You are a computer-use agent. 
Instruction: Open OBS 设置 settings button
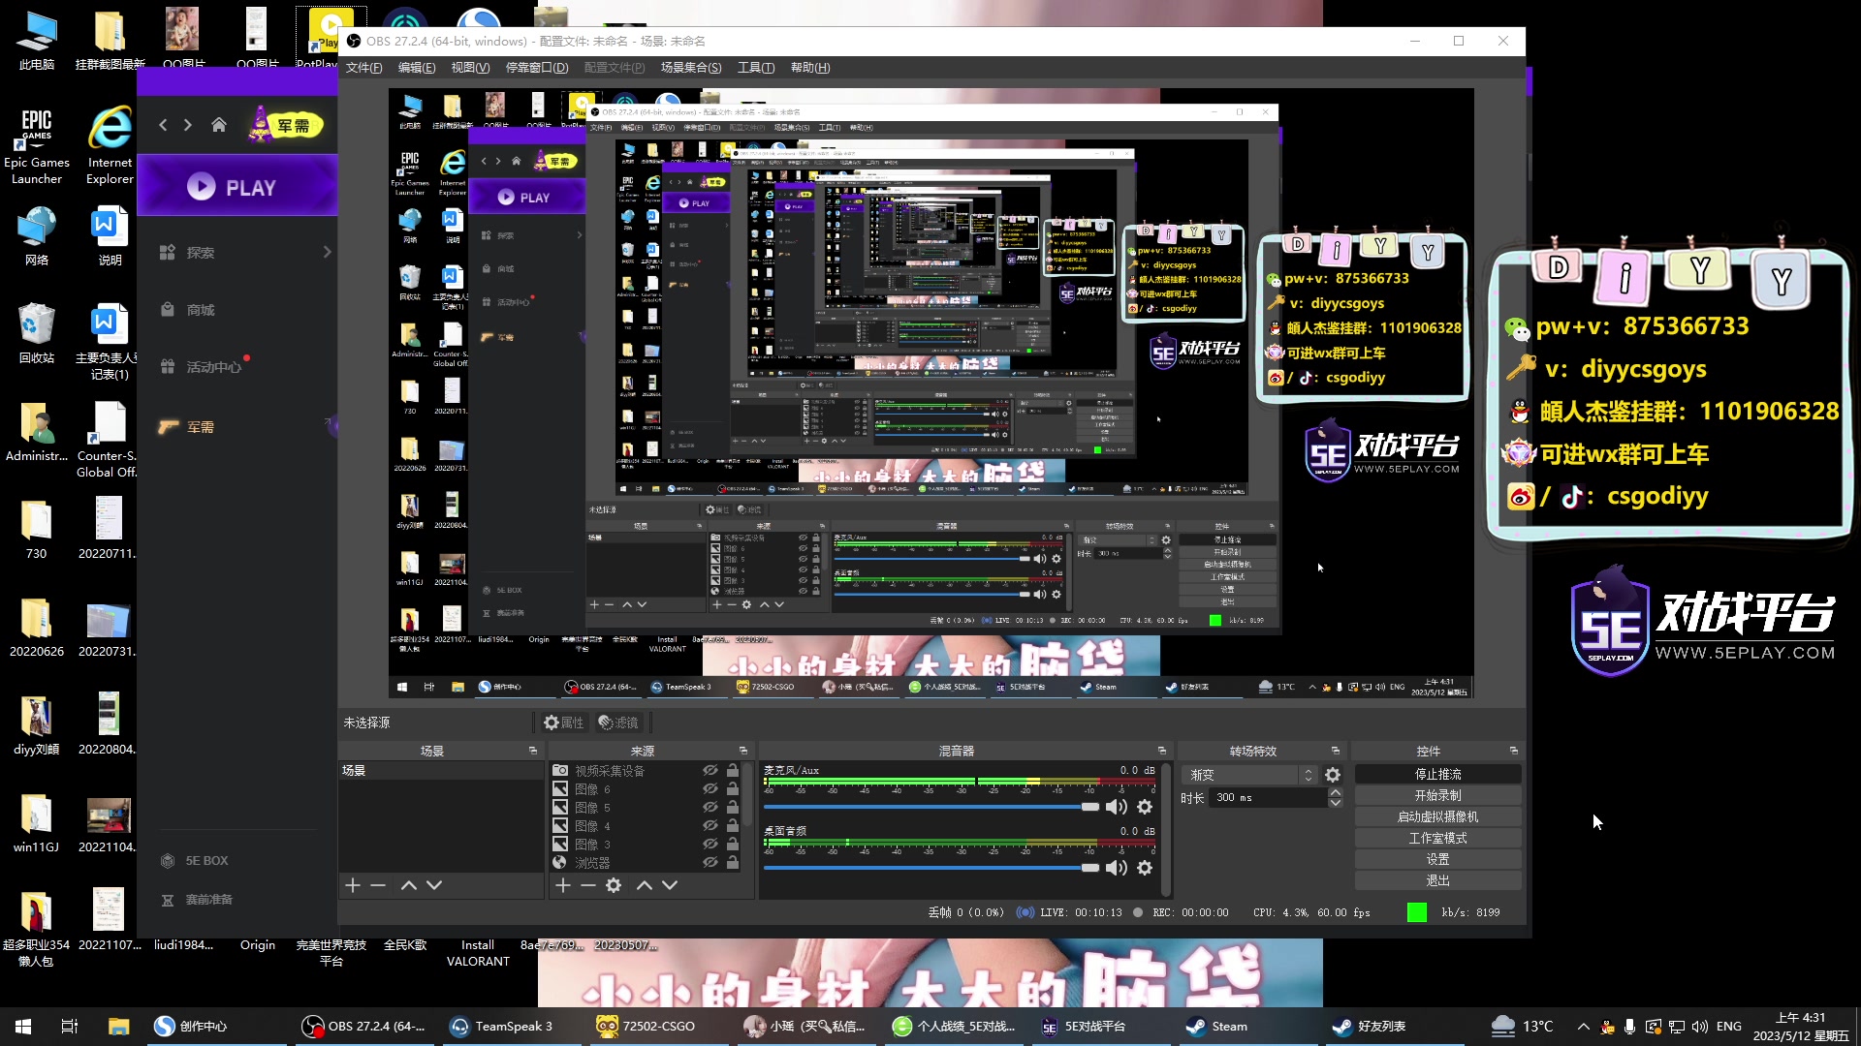click(1437, 860)
